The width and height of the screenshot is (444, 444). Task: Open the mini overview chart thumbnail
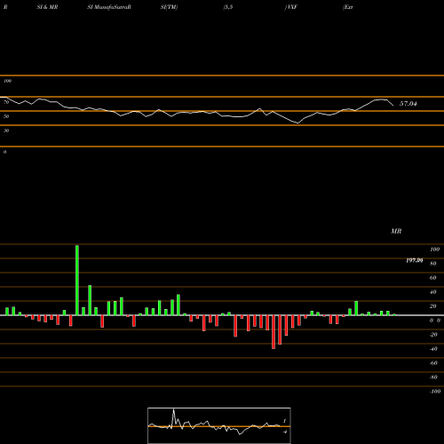[219, 425]
